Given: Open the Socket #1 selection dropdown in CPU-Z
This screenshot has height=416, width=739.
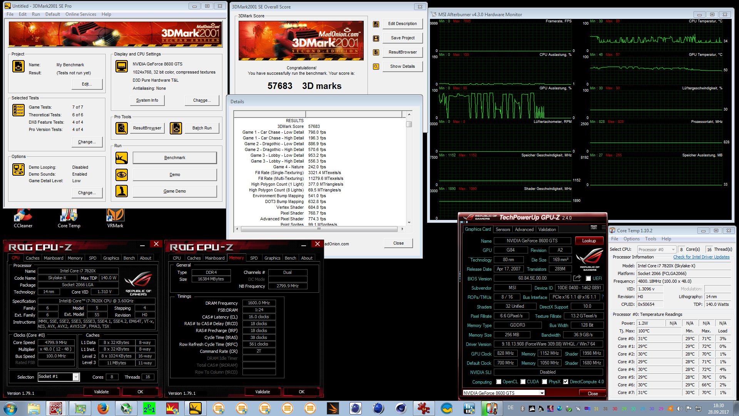Looking at the screenshot, I should click(x=59, y=377).
